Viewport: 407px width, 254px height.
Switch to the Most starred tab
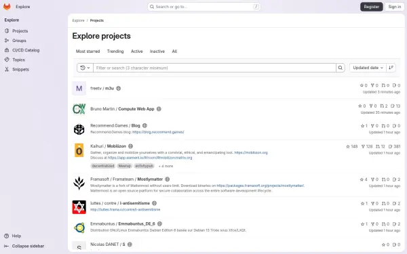(88, 51)
